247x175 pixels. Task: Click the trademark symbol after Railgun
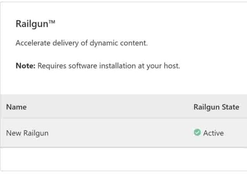click(x=52, y=22)
